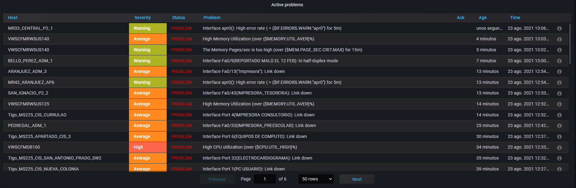576x188 pixels.
Task: Click info icon for Memory Pages/sec row
Action: click(559, 50)
